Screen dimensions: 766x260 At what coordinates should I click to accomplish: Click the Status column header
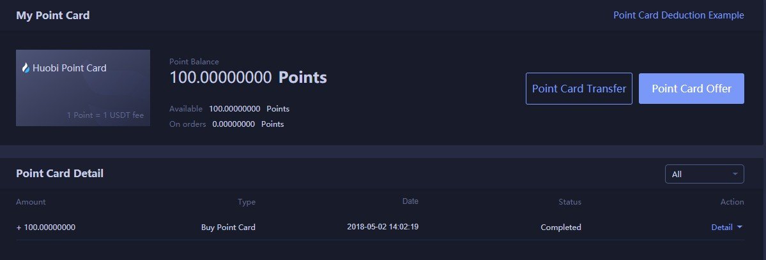[x=570, y=201]
